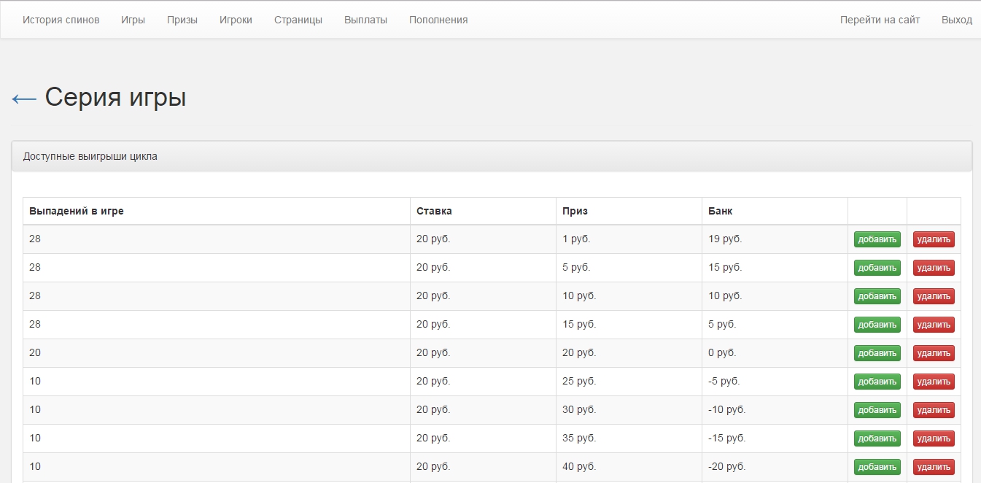Screen dimensions: 981x483
Task: Delete the 30 руб. prize row
Action: [934, 410]
